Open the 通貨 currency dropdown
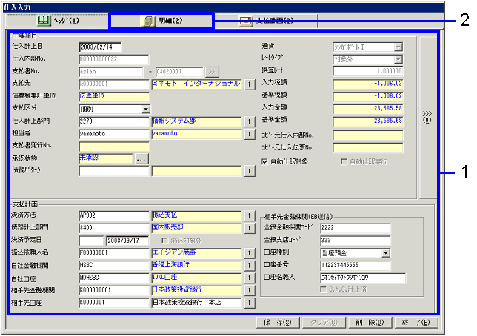The width and height of the screenshot is (477, 336). point(398,47)
